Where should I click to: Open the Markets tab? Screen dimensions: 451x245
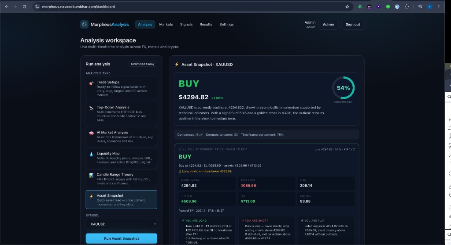tap(166, 25)
